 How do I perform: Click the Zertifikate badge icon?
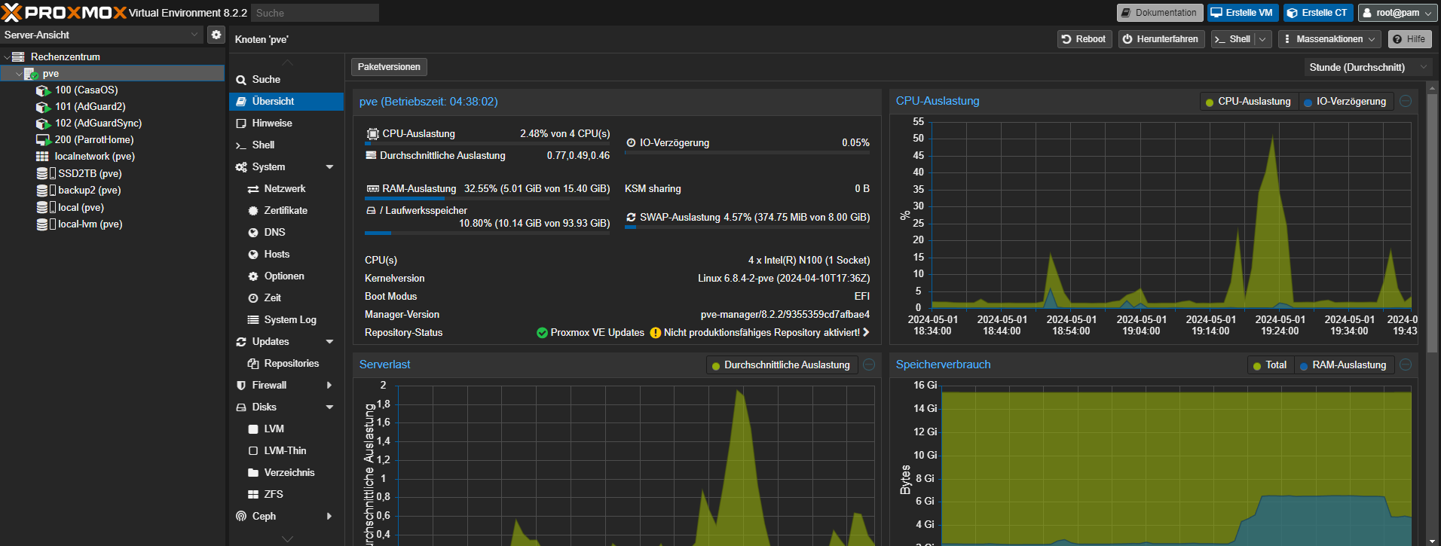253,211
